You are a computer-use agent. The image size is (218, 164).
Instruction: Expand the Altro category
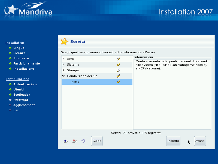pyautogui.click(x=63, y=59)
